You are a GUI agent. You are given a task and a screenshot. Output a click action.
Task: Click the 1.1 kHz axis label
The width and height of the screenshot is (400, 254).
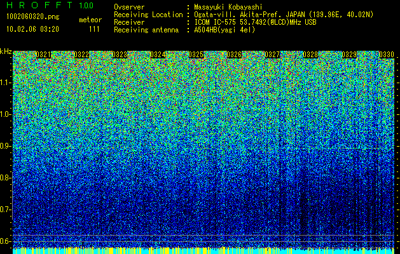click(x=6, y=83)
